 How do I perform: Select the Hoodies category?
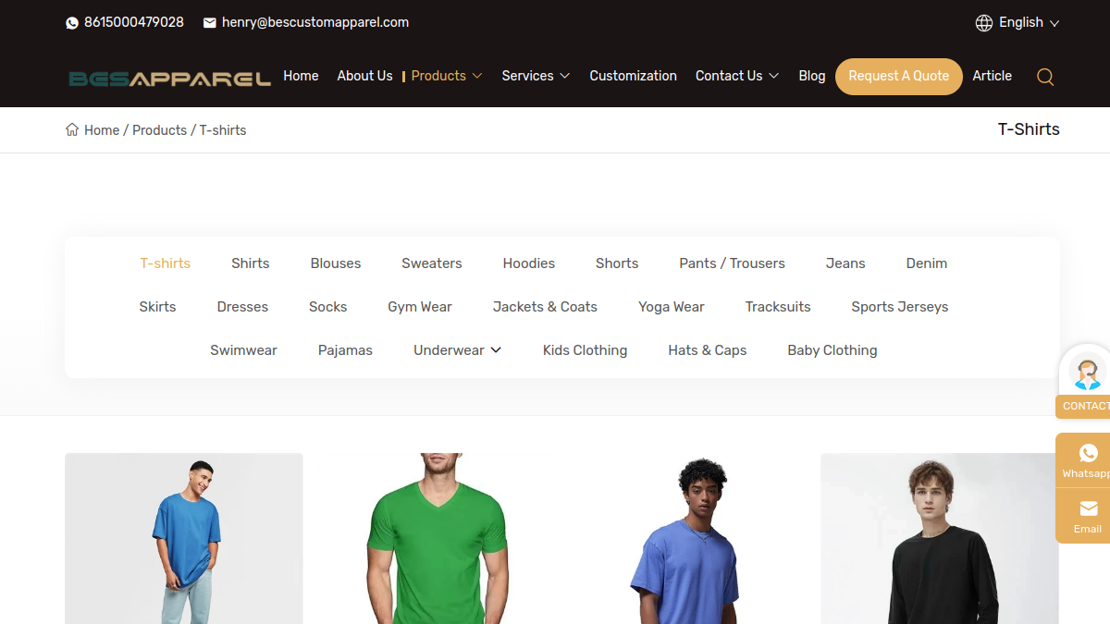pyautogui.click(x=529, y=263)
